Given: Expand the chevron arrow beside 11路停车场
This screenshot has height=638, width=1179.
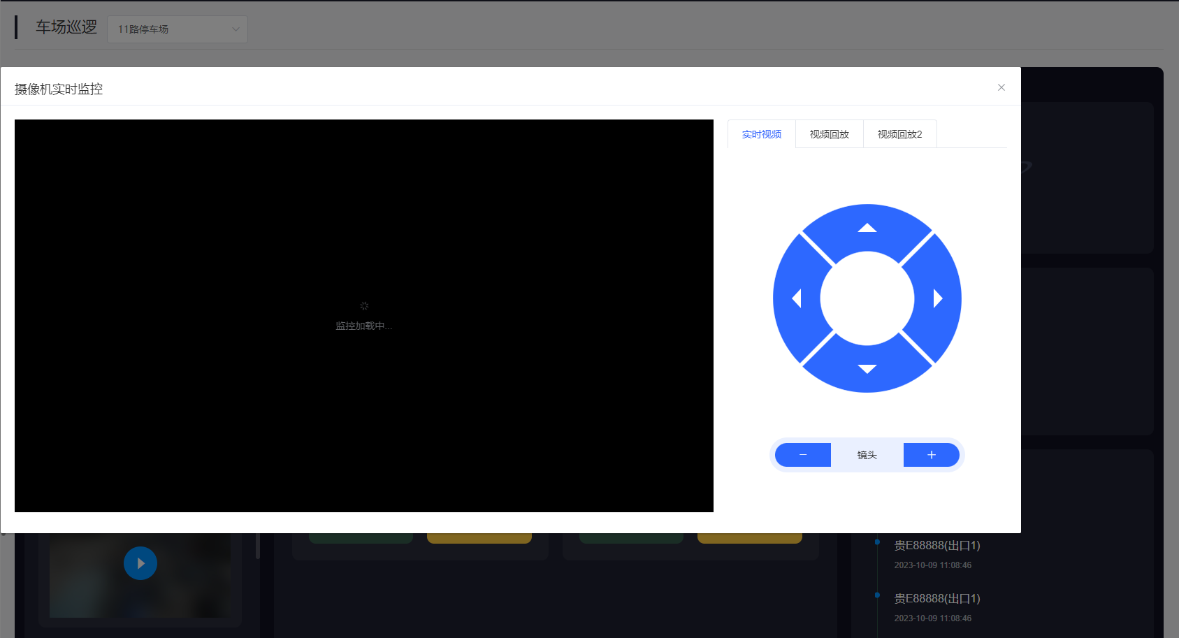Looking at the screenshot, I should (x=236, y=29).
